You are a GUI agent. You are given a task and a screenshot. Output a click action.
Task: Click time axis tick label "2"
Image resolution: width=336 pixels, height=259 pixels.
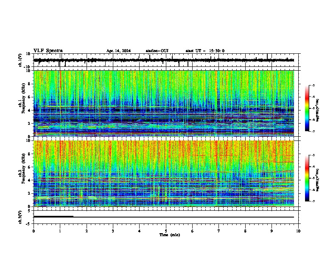(x=87, y=231)
